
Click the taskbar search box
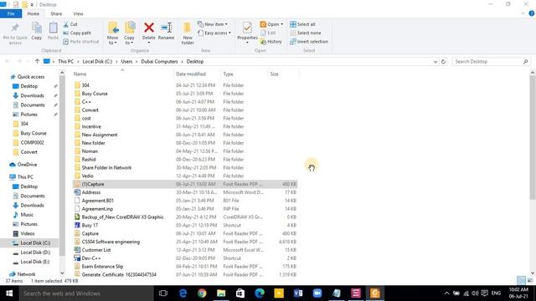click(86, 293)
